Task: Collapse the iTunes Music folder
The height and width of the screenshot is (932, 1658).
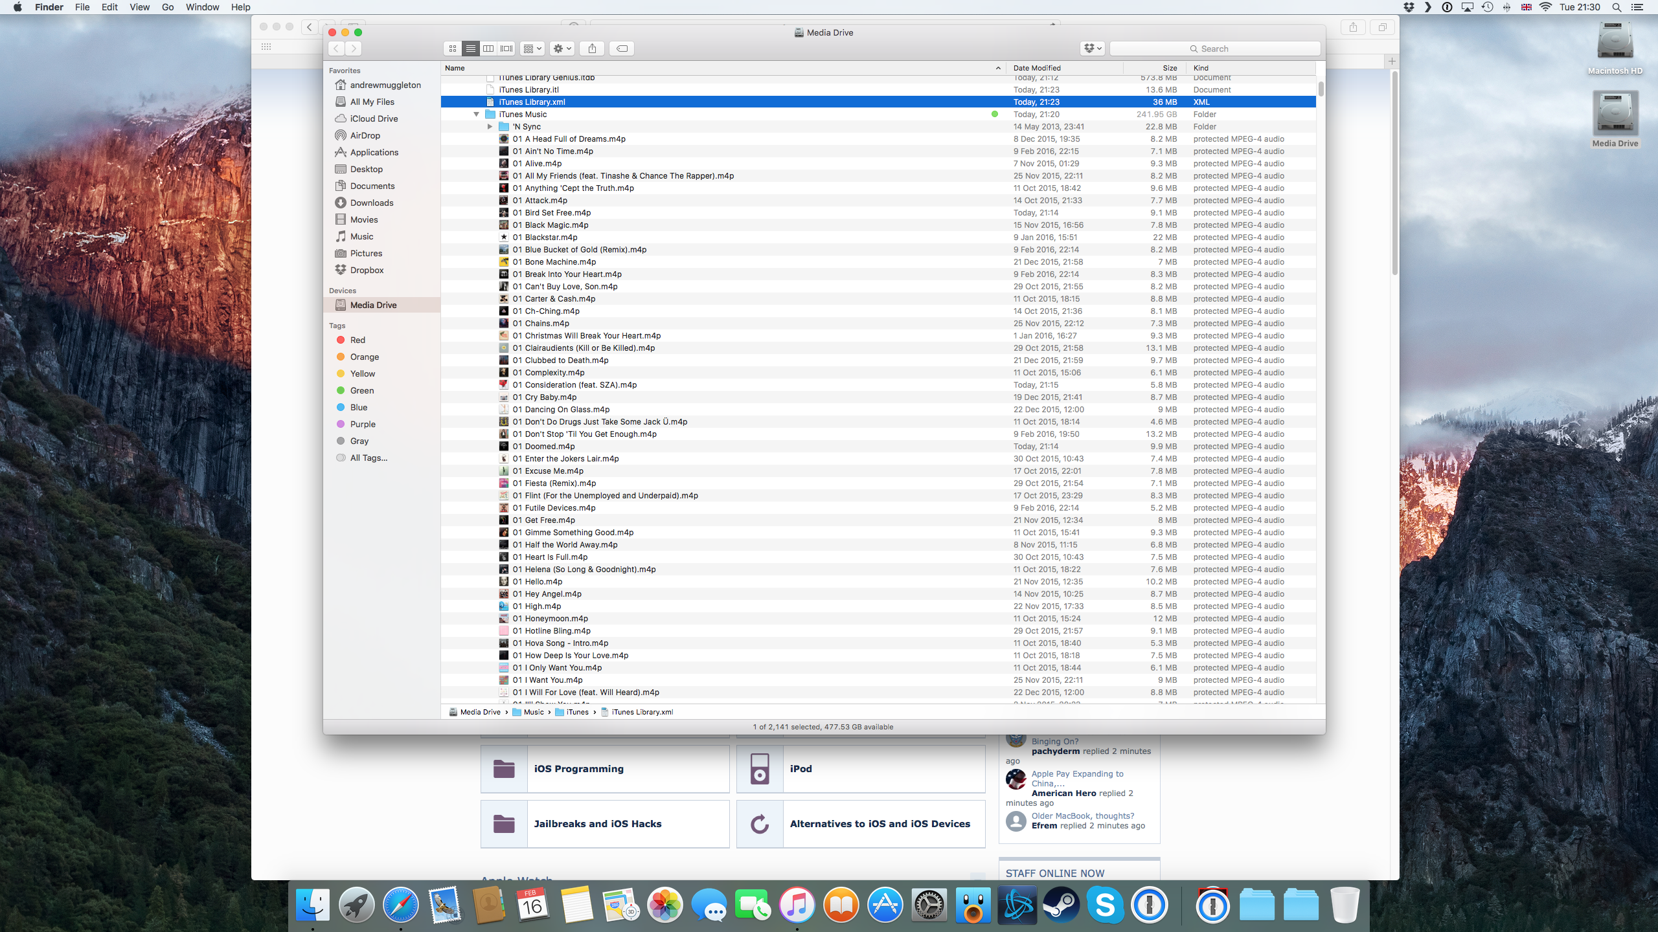Action: (x=476, y=115)
